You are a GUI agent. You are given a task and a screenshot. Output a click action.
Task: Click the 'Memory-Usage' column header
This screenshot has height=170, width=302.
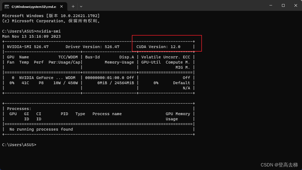119,62
